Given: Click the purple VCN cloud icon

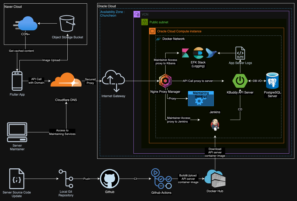Looking at the screenshot, I should [x=137, y=14].
